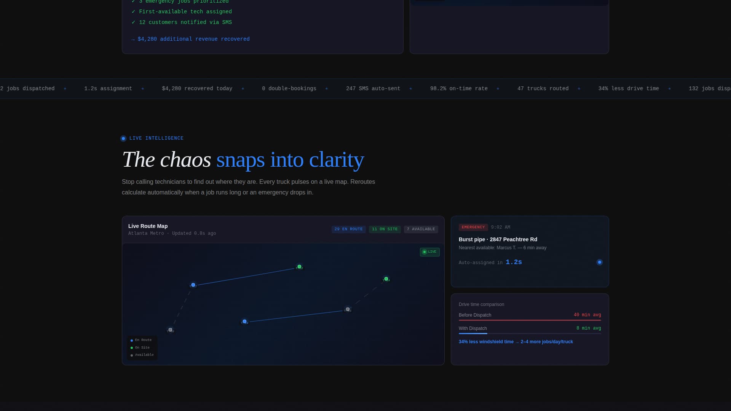Click ticker item '98.2% on-time rate'

point(459,89)
